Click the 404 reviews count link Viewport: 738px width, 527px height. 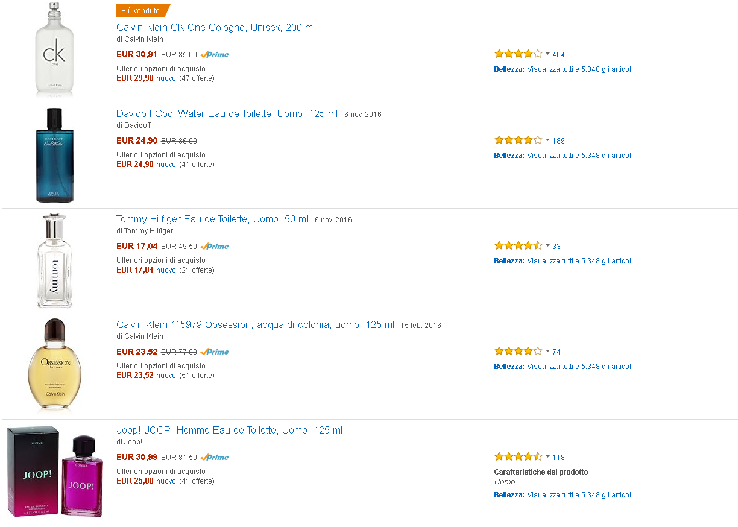click(558, 55)
